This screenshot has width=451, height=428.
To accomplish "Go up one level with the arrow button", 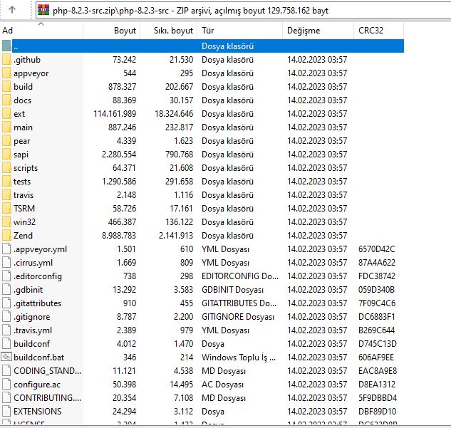I will 12,10.
